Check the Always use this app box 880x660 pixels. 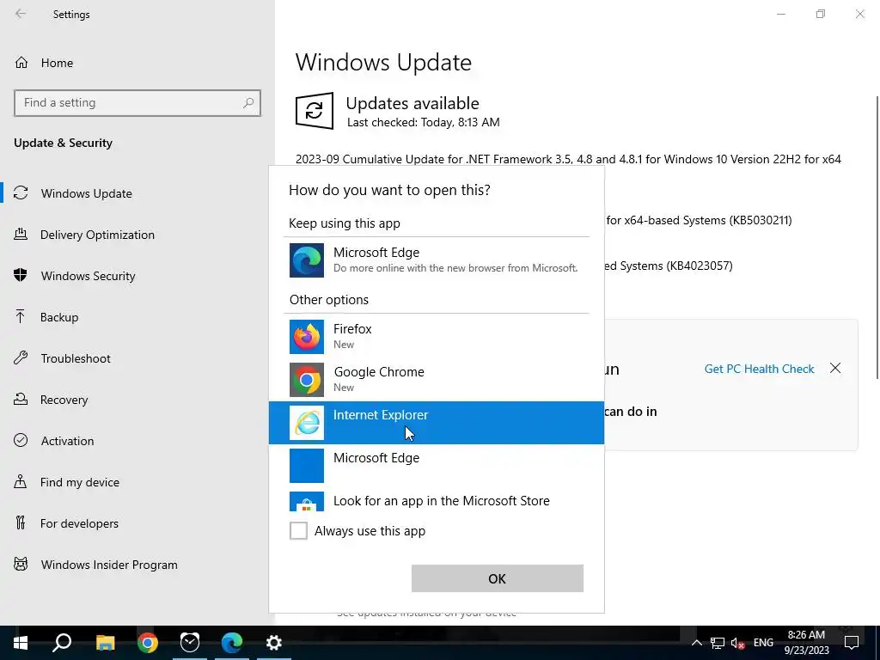[x=298, y=530]
